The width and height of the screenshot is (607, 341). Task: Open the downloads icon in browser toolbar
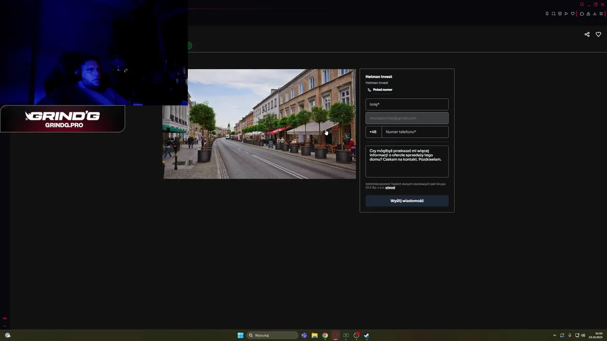[x=595, y=14]
